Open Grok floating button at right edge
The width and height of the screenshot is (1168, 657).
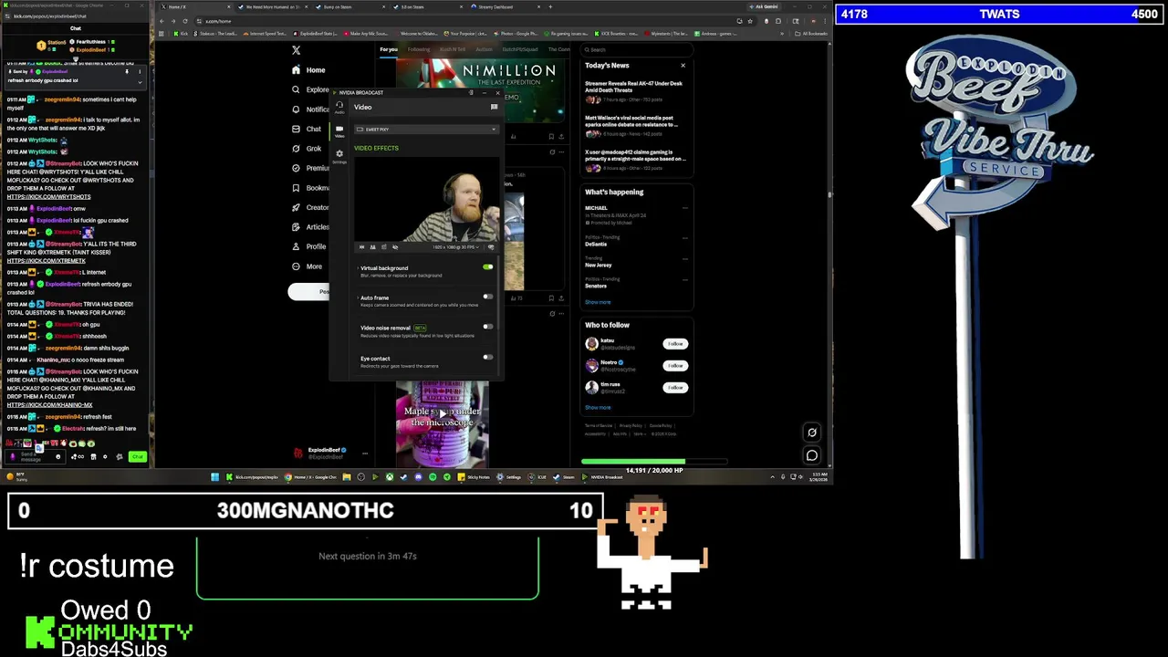tap(812, 433)
